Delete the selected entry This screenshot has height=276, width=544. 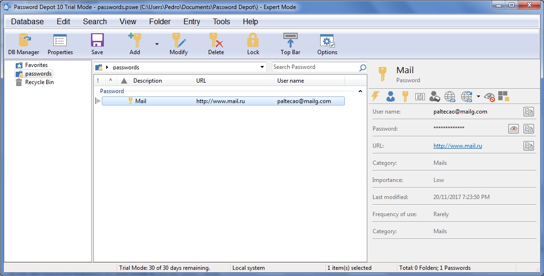pos(215,43)
